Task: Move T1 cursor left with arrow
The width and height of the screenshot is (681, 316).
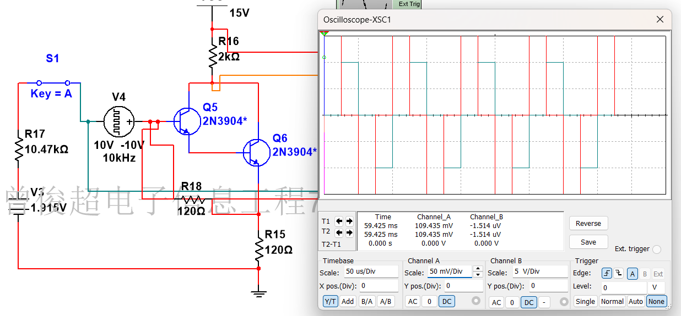Action: click(x=339, y=221)
